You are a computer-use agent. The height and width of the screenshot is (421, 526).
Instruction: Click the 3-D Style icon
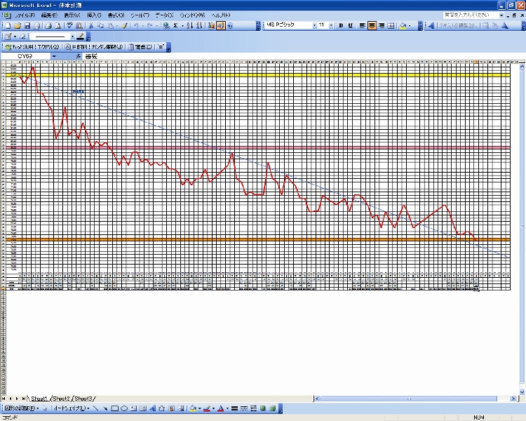[272, 408]
